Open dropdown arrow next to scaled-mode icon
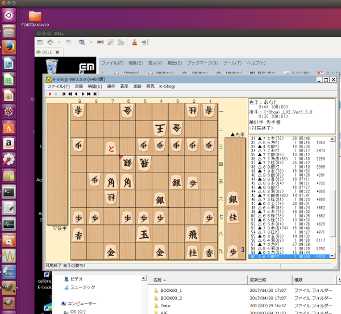341x314 pixels. tap(59, 42)
